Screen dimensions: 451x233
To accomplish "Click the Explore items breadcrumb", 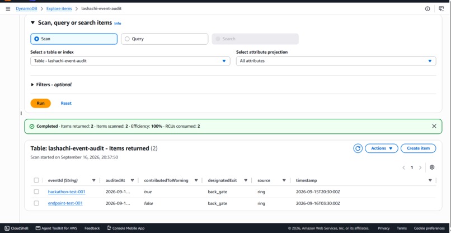I will click(59, 8).
